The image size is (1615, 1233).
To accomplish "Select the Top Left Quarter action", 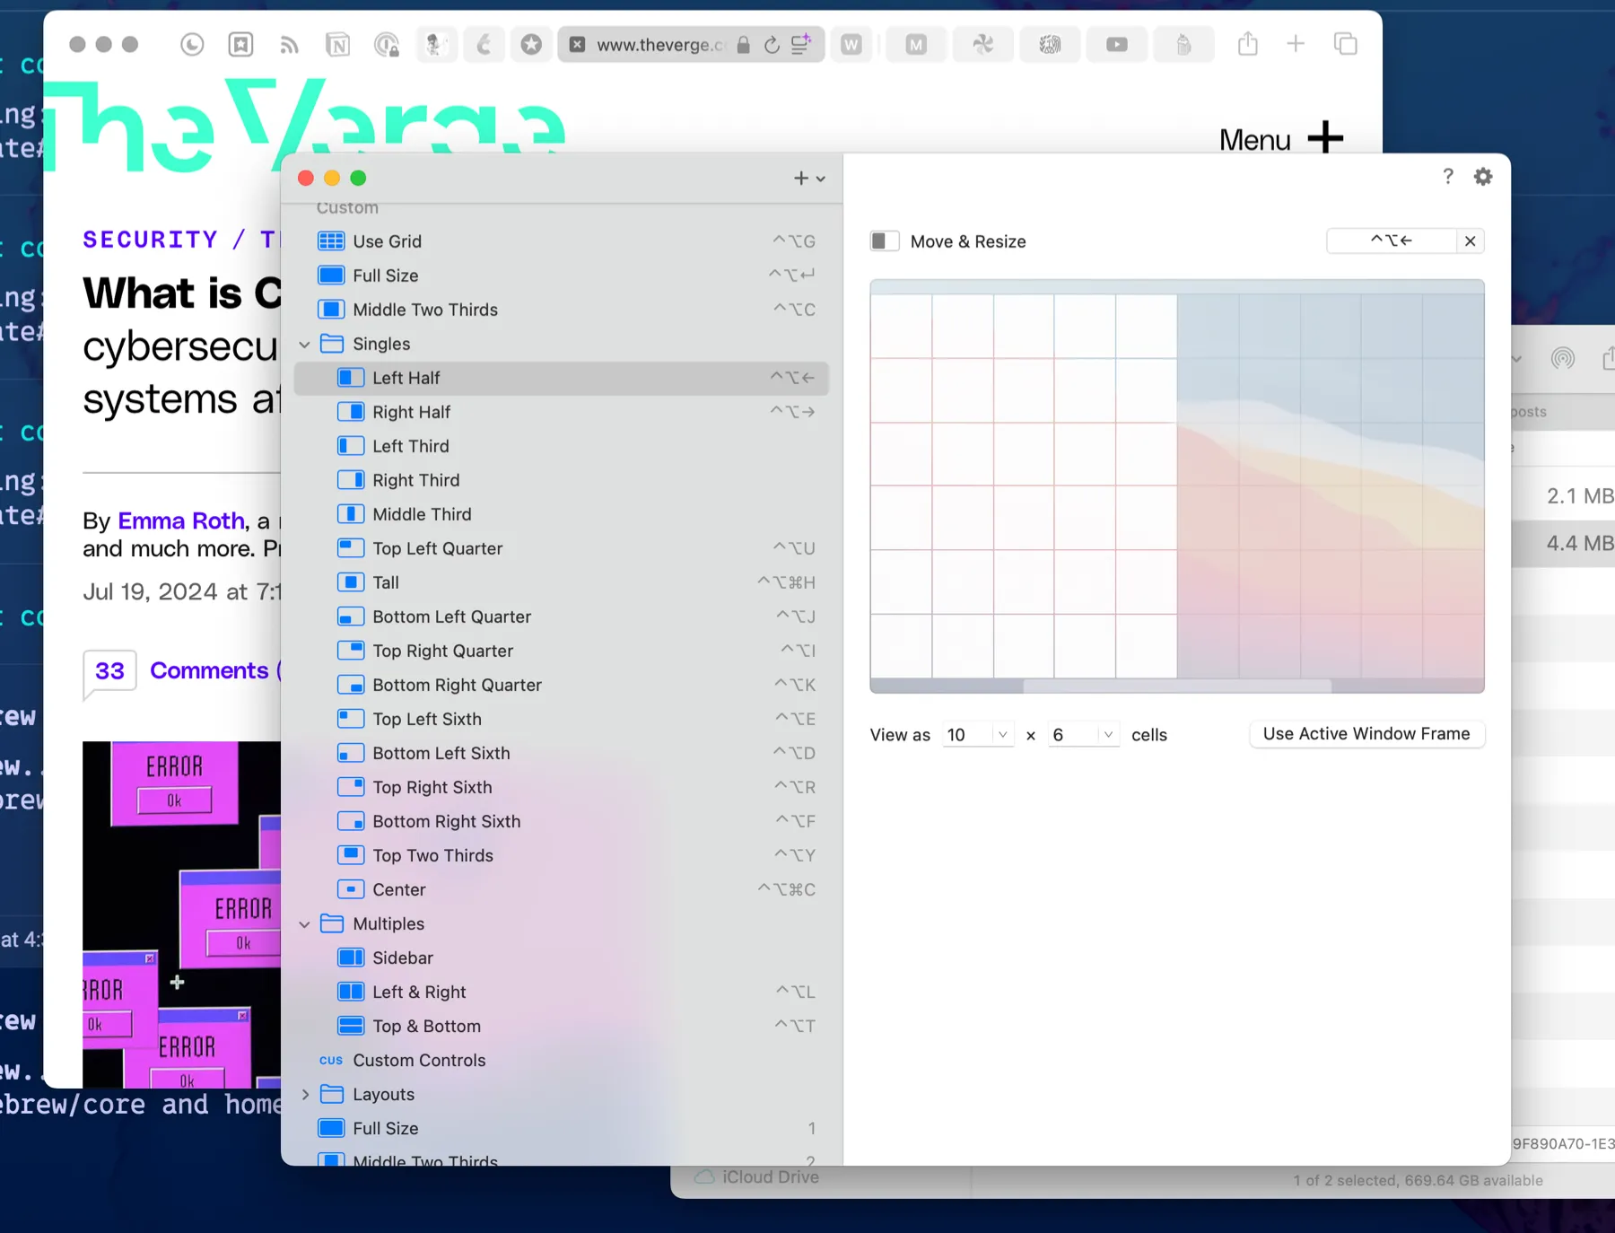I will 437,548.
